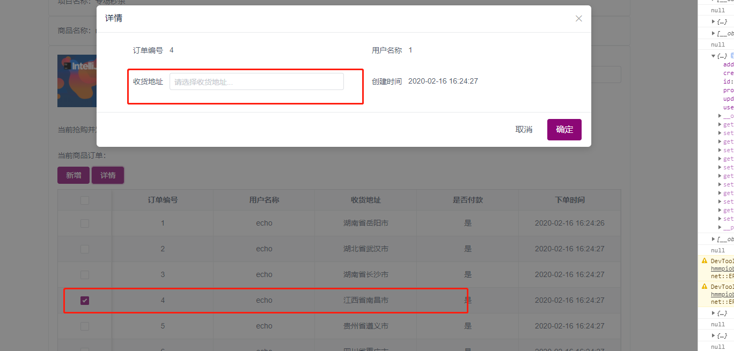
Task: Click the warning triangle icon in the first DevTools warning
Action: 706,261
